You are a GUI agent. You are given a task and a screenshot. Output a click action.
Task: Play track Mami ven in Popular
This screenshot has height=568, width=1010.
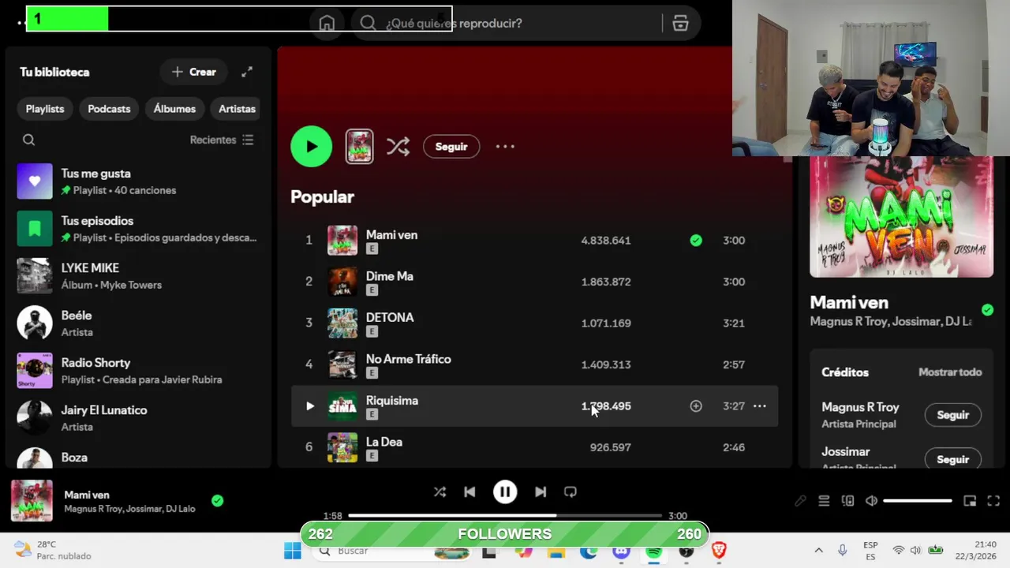[535, 241]
